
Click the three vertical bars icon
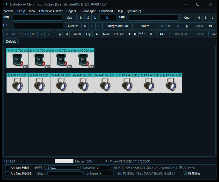[x=178, y=26]
